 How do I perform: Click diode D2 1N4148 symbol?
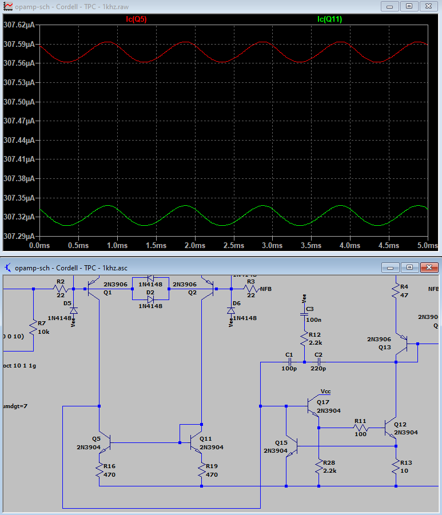pyautogui.click(x=150, y=299)
